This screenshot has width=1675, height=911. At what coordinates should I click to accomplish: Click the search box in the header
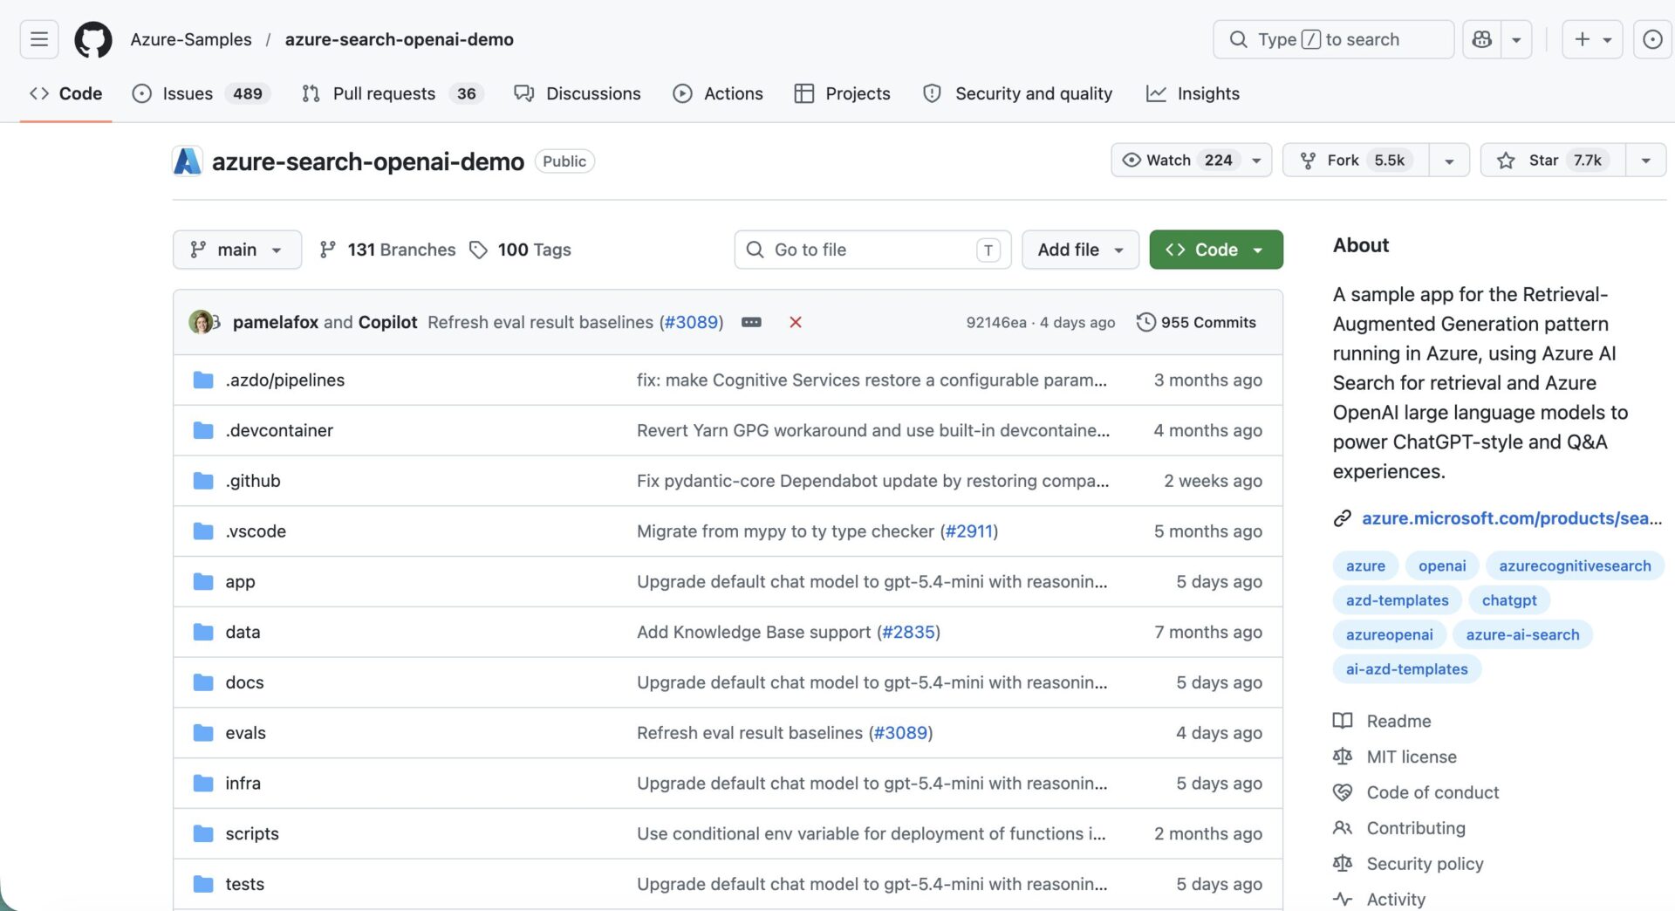(1333, 39)
